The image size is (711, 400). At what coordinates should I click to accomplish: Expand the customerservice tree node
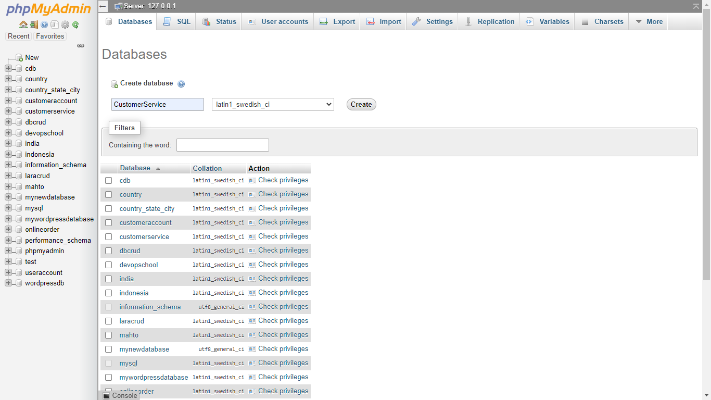click(8, 111)
